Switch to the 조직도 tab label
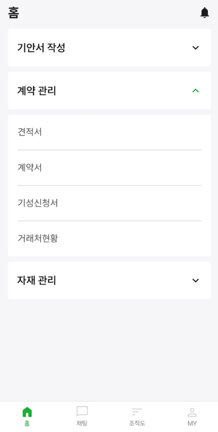This screenshot has height=432, width=218. pyautogui.click(x=137, y=423)
